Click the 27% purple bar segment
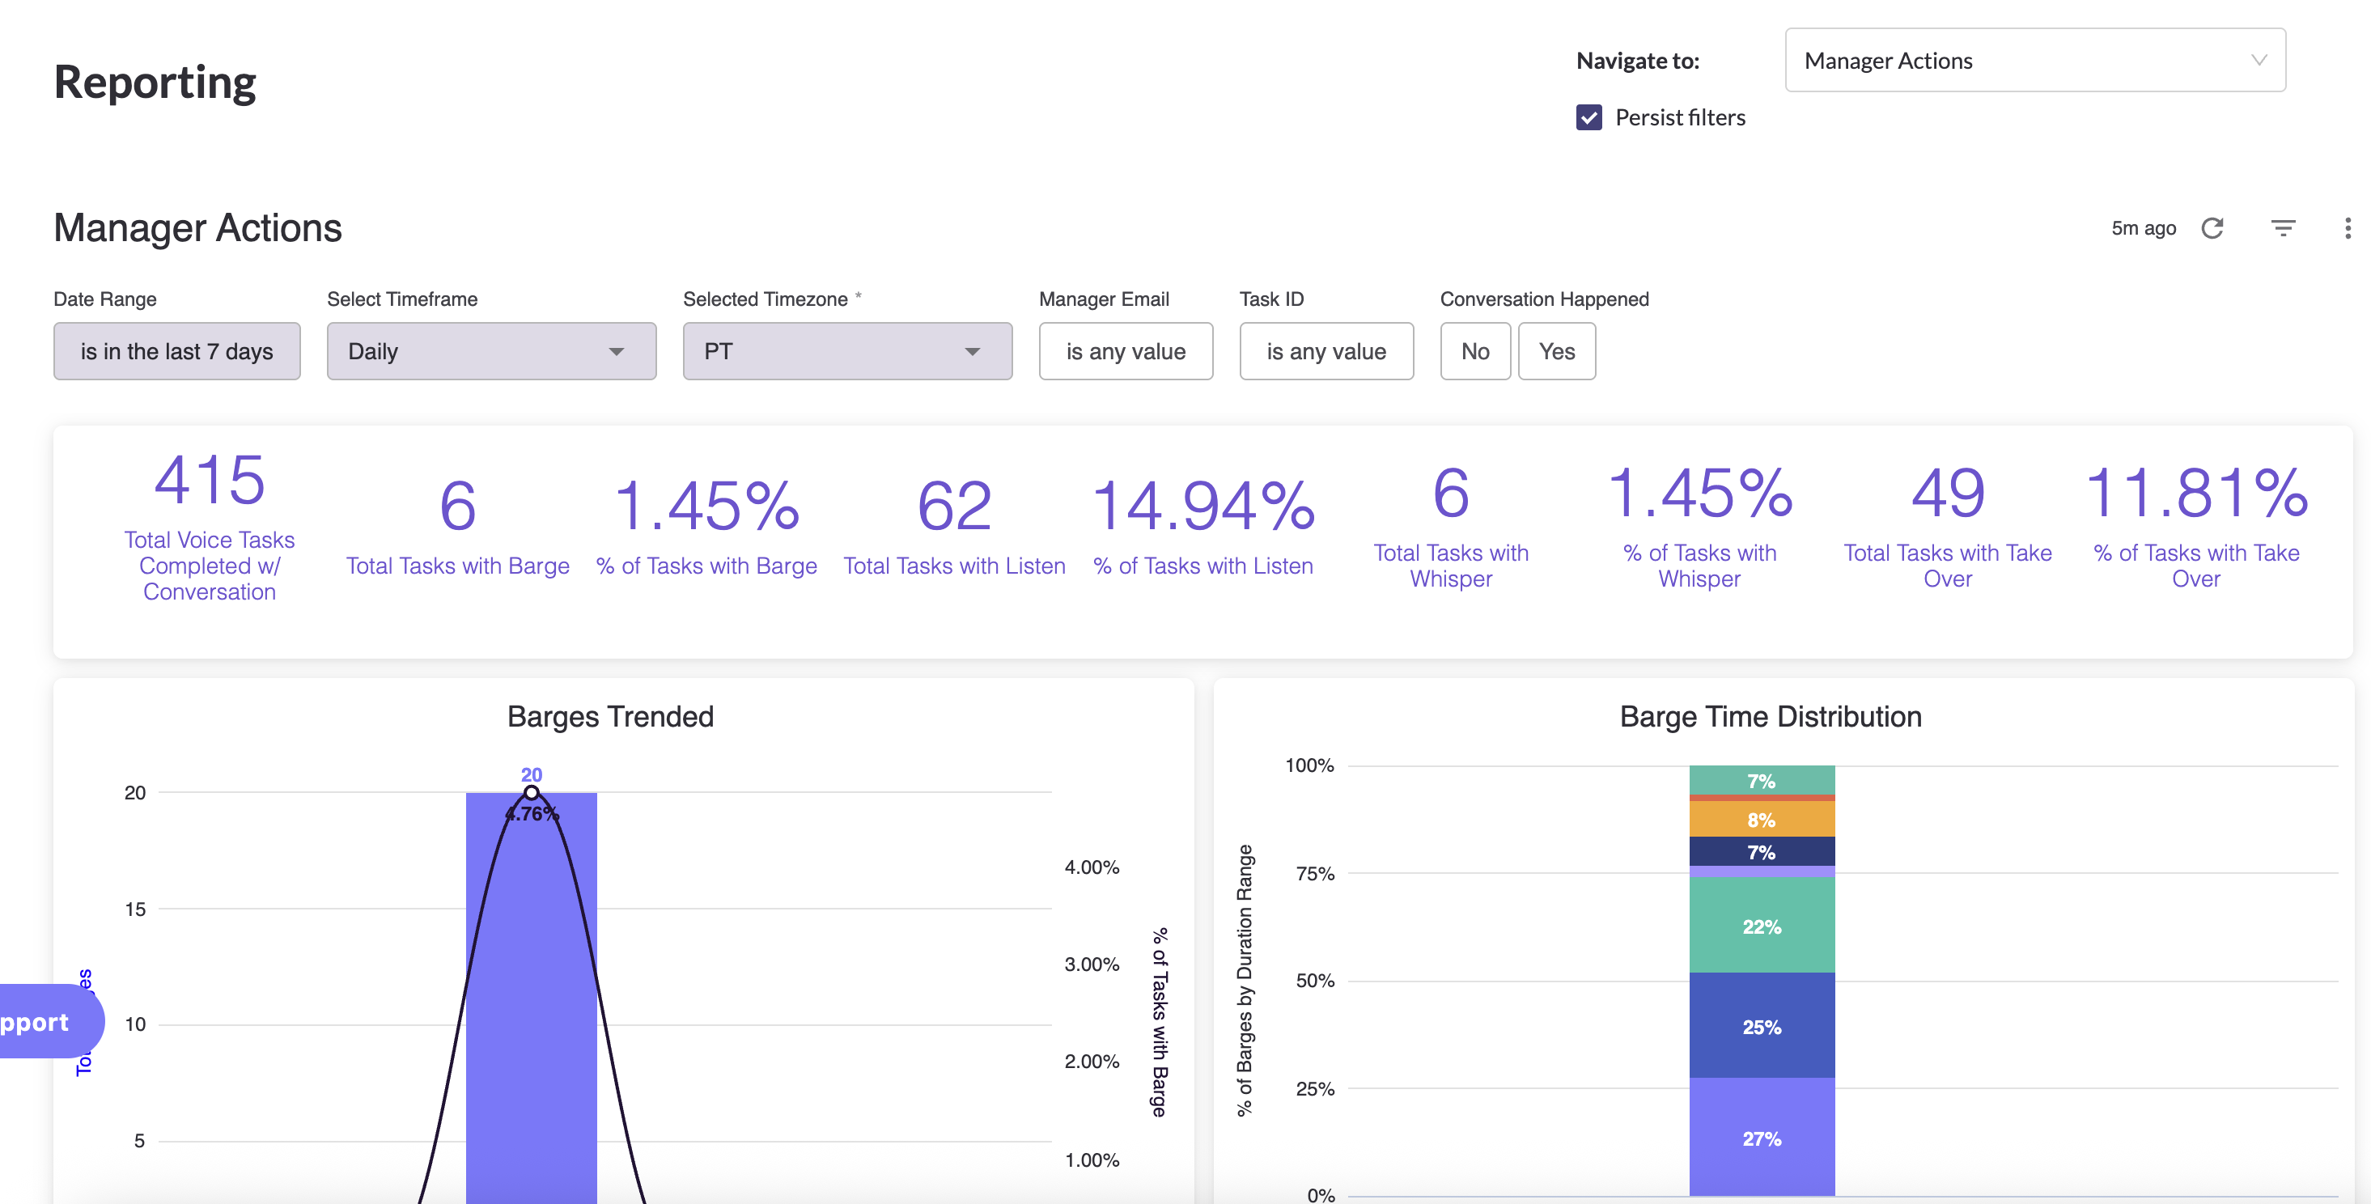This screenshot has height=1204, width=2371. coord(1761,1138)
